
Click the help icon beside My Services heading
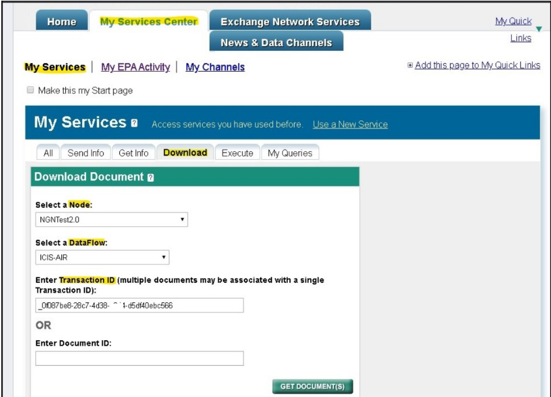134,123
